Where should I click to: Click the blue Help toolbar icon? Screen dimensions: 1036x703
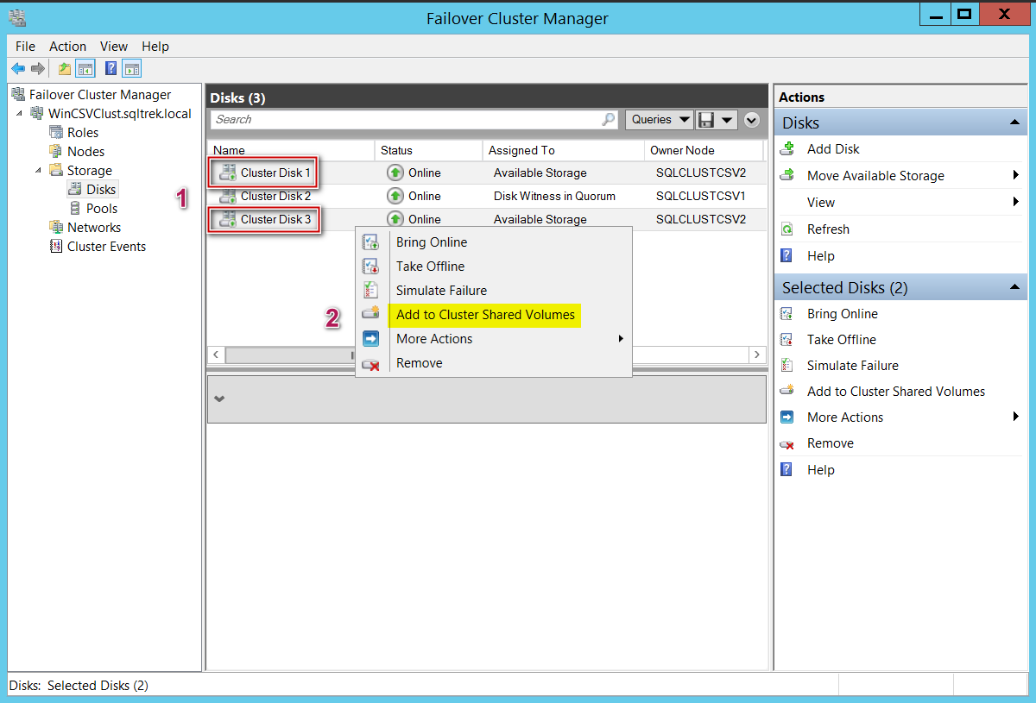coord(111,69)
